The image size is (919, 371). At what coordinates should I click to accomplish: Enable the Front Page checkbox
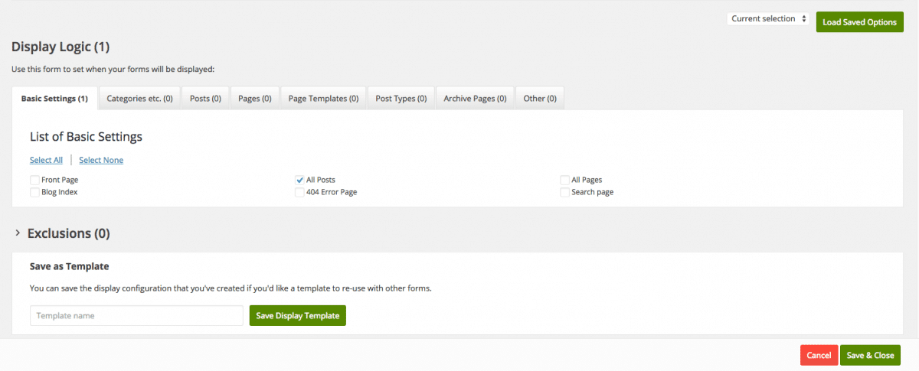pos(34,180)
